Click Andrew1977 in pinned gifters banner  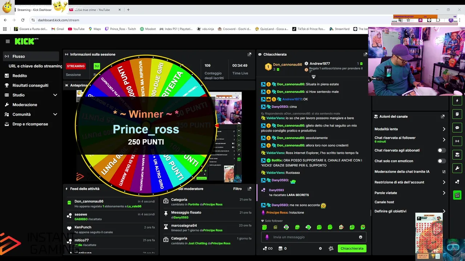click(x=320, y=63)
